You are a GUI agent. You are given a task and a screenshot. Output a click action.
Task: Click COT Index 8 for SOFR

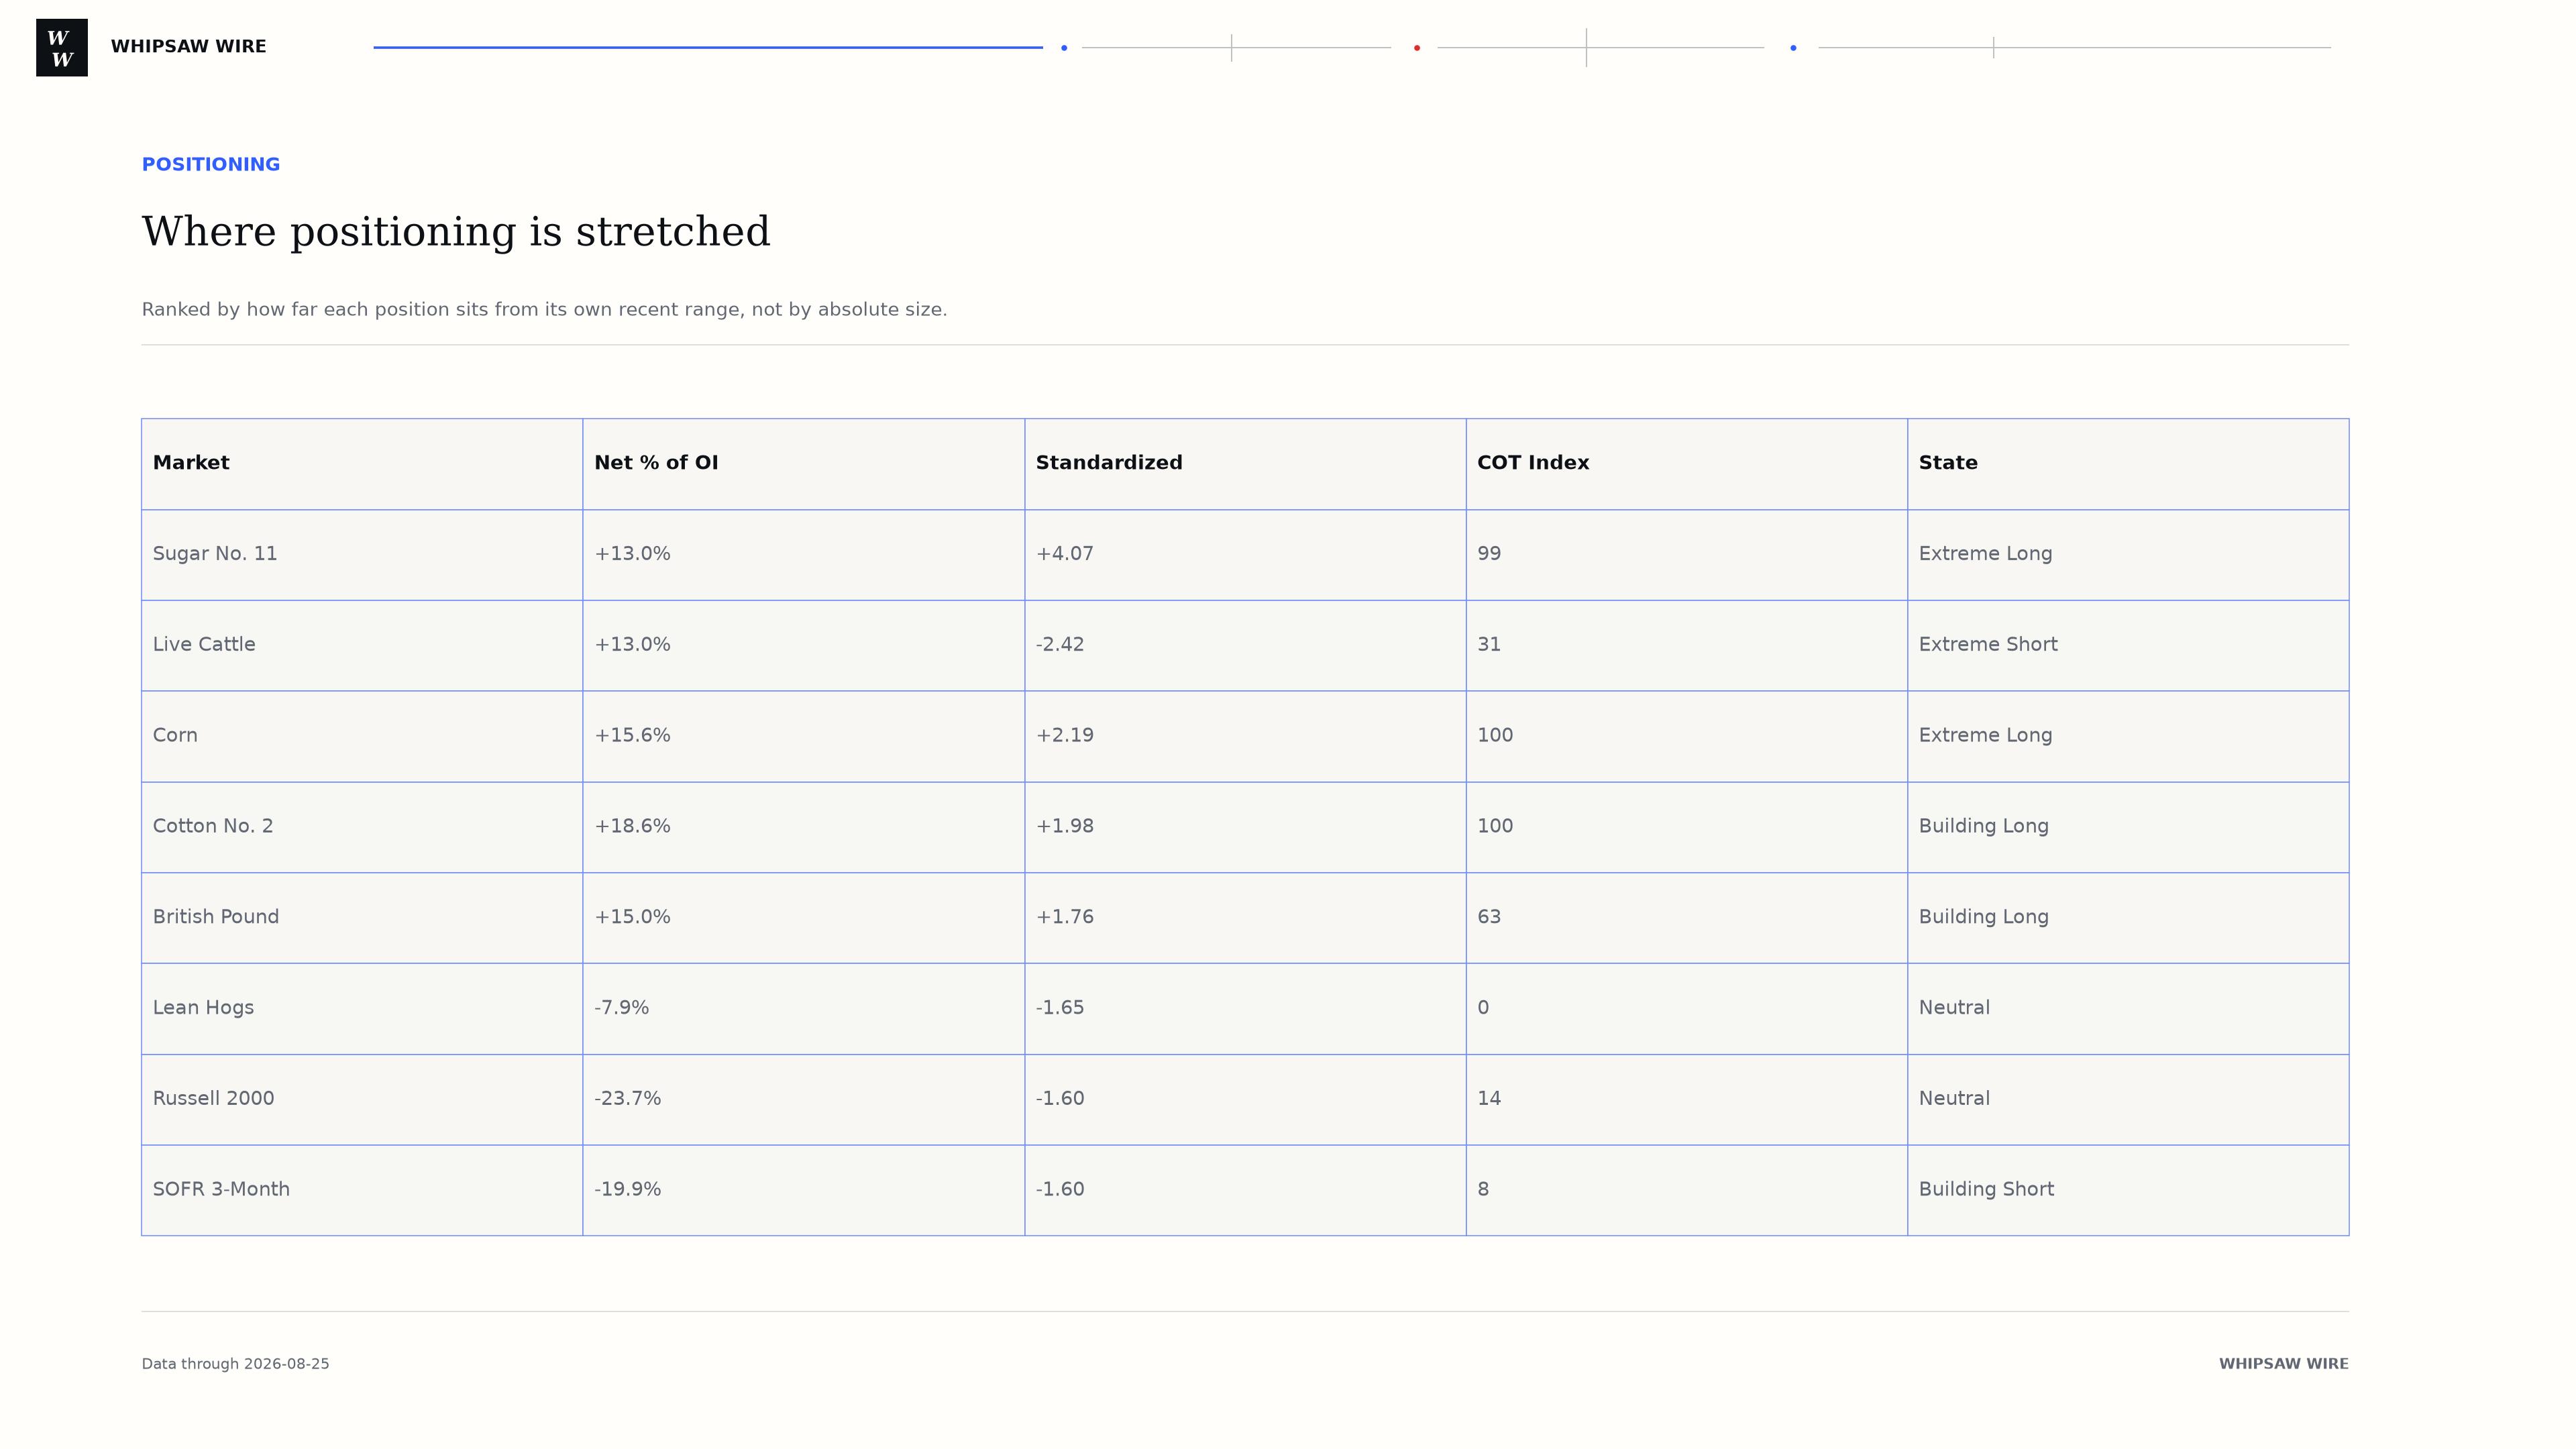coord(1483,1190)
